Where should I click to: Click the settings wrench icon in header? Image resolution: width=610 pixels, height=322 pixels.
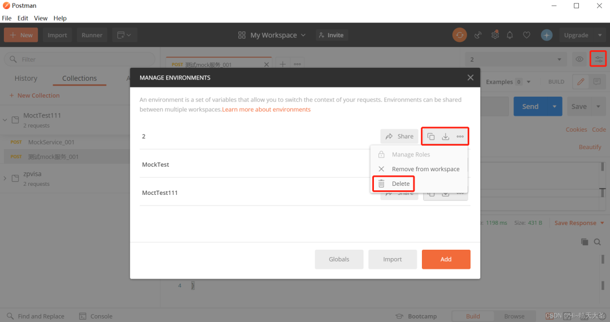click(495, 35)
